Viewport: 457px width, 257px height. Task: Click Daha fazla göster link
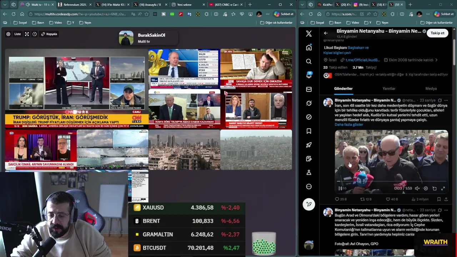coord(349,125)
